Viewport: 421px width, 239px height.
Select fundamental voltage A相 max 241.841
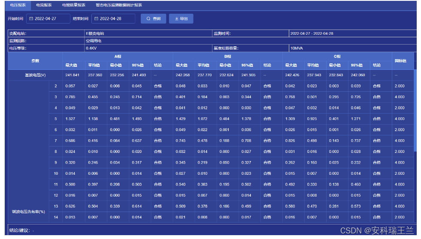tap(72, 75)
